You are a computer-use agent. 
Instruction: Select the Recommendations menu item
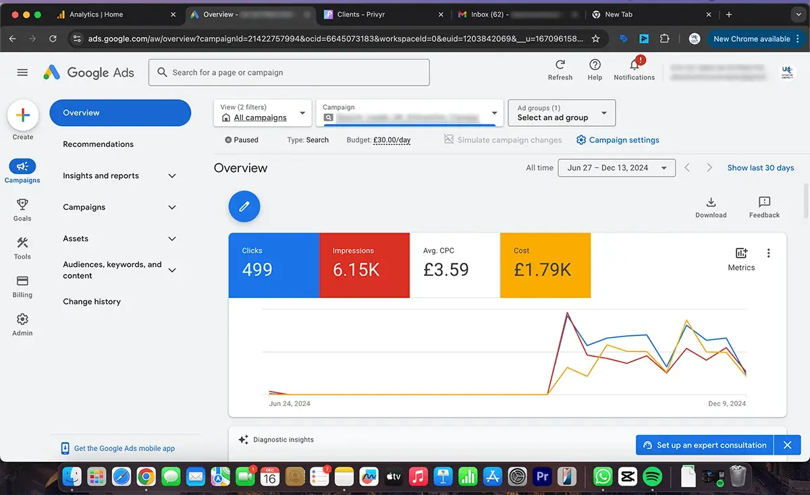coord(98,144)
